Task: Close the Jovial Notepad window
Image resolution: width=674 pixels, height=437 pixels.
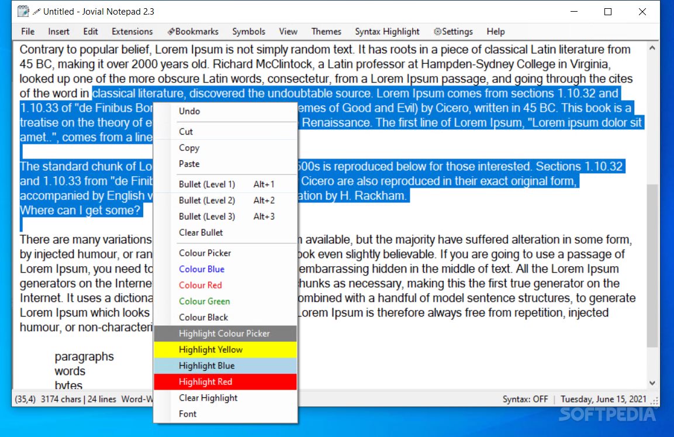Action: pos(642,12)
